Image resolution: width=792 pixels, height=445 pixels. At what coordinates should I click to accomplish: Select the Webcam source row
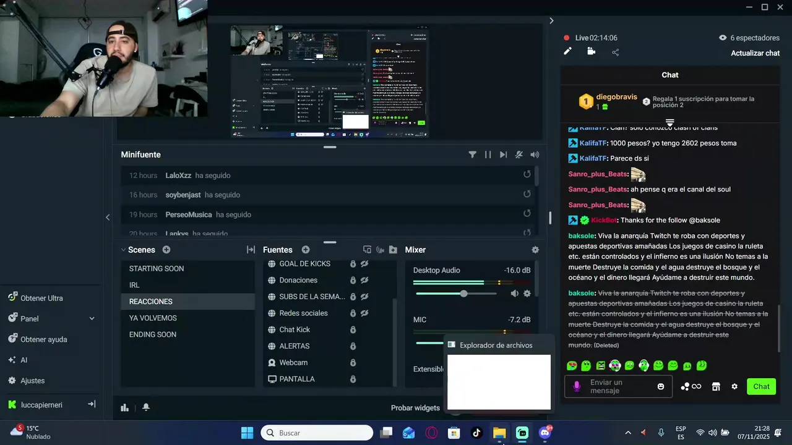coord(328,363)
